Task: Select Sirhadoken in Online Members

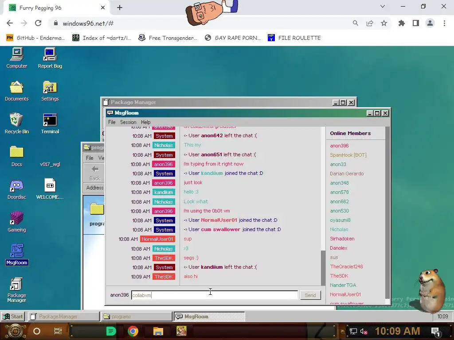Action: pyautogui.click(x=342, y=239)
